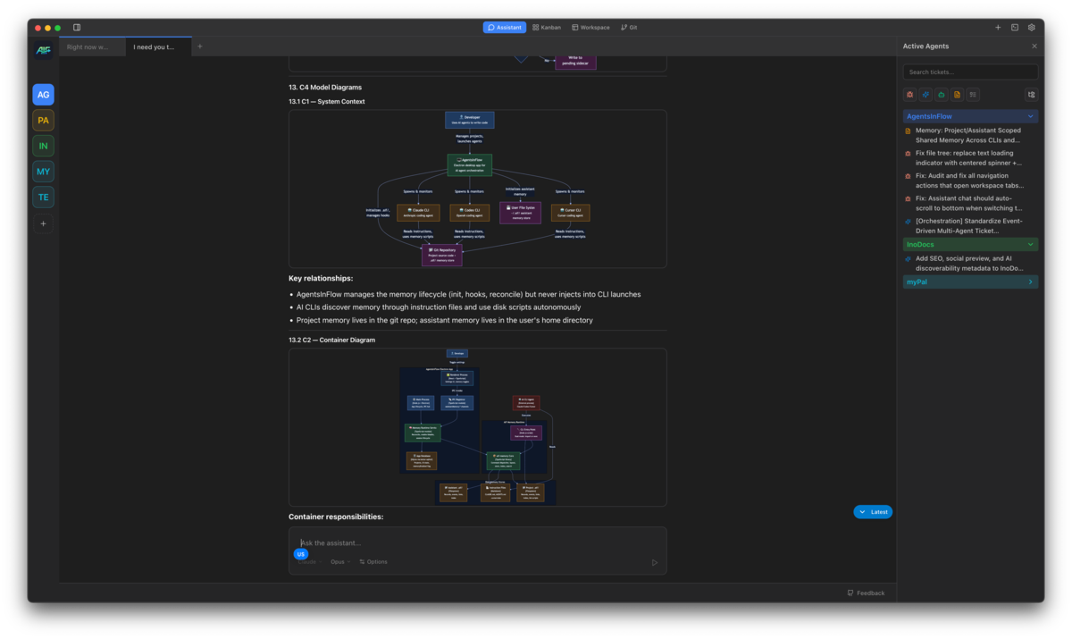Toggle the blue sparkles ticket filter
1072x639 pixels.
click(x=925, y=94)
